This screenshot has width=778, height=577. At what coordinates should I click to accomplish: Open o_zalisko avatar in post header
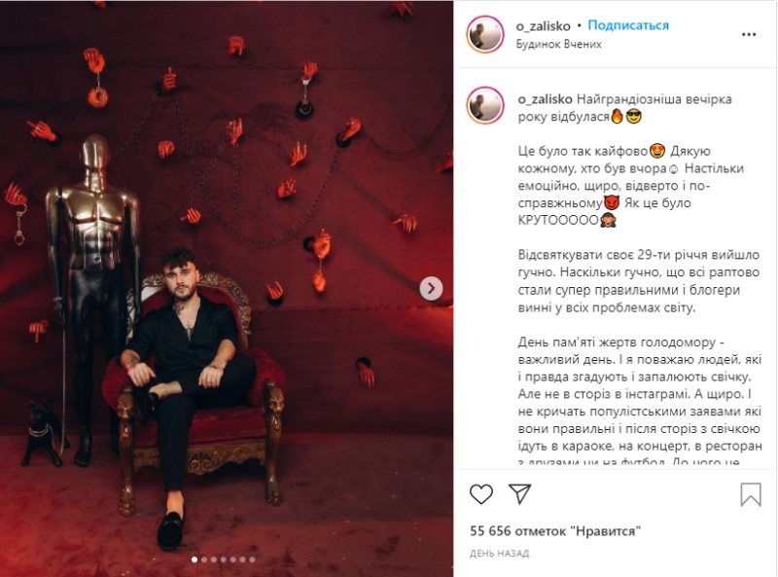coord(484,34)
